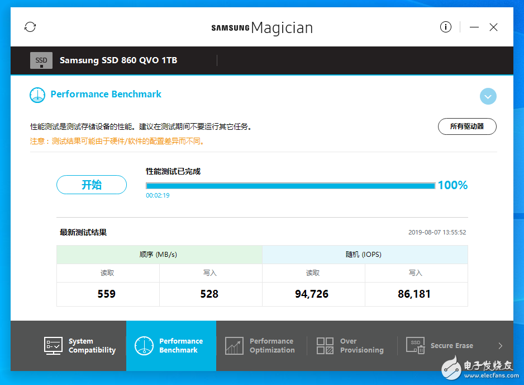524x385 pixels.
Task: Click the Samsung Magician logo title
Action: tap(262, 27)
